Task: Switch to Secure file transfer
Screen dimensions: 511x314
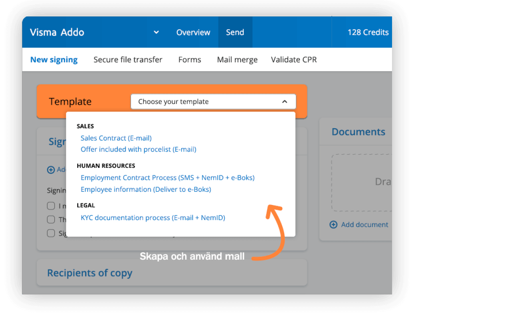Action: click(128, 60)
